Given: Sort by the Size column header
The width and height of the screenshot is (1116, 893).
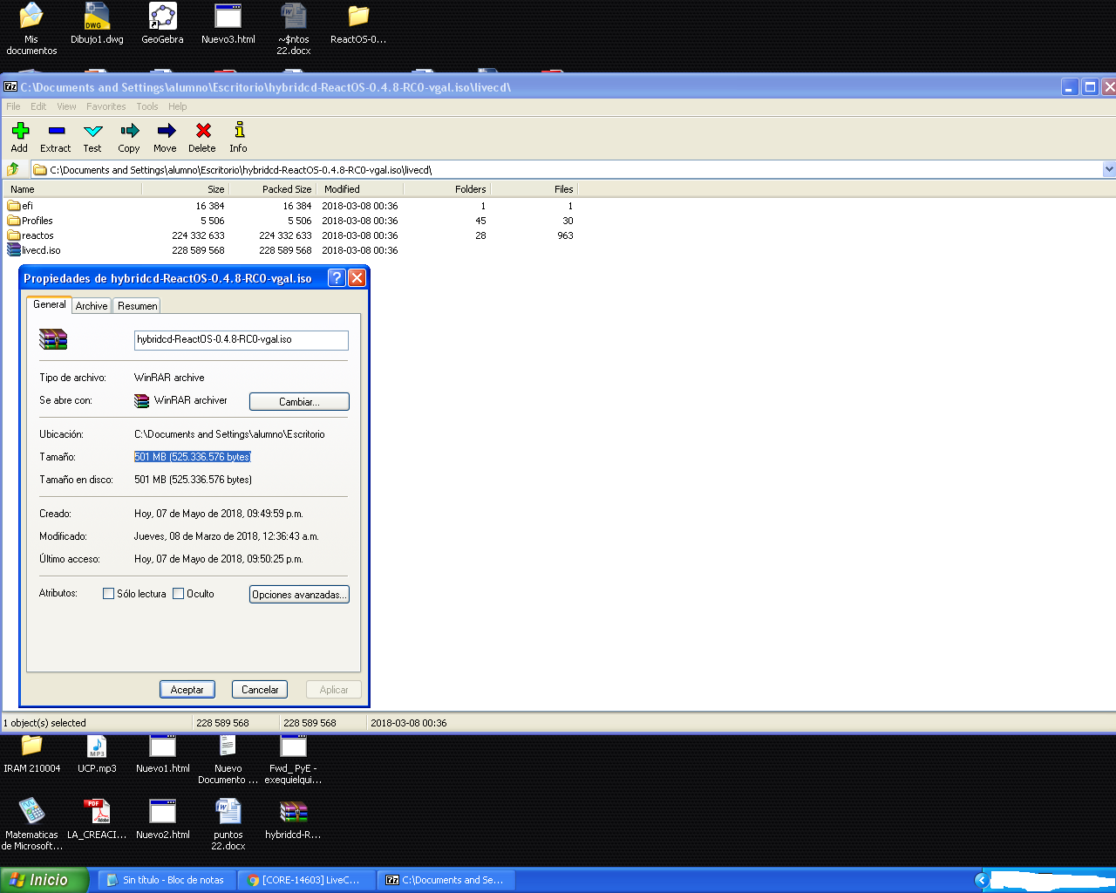Looking at the screenshot, I should pos(185,189).
